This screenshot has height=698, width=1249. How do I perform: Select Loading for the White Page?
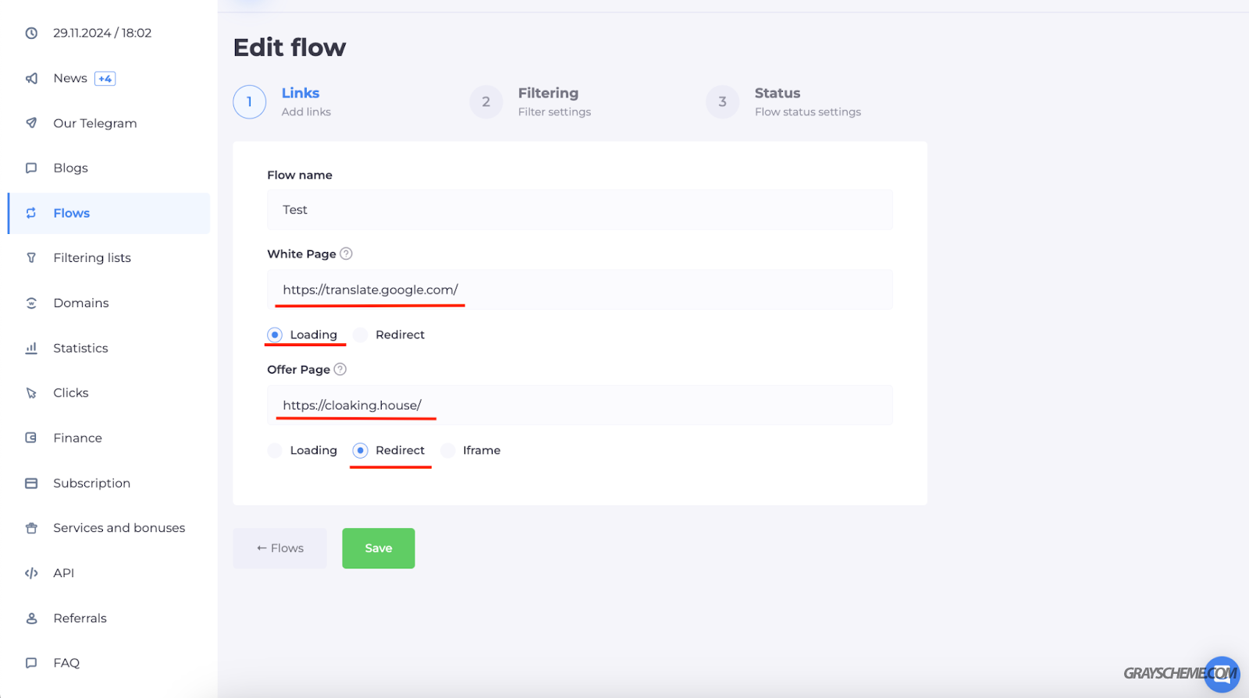pyautogui.click(x=275, y=335)
